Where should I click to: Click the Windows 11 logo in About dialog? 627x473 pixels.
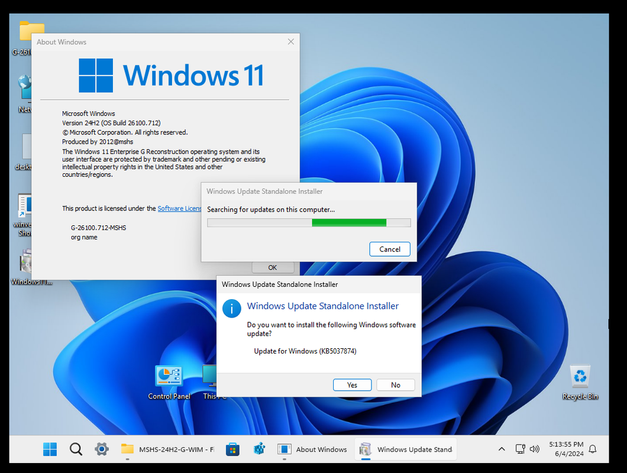click(x=171, y=75)
